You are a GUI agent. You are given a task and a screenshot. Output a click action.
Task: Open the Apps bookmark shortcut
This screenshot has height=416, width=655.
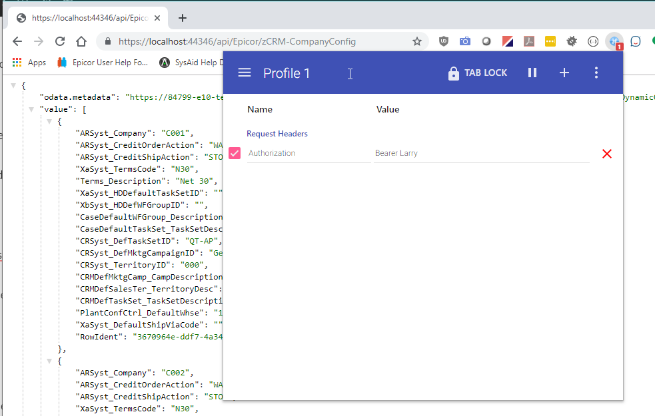[29, 63]
